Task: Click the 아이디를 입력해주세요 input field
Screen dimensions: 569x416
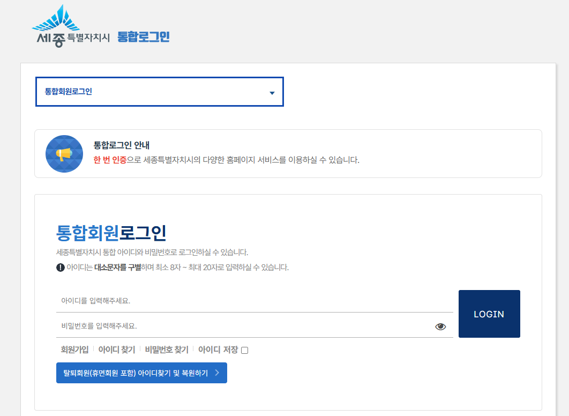Action: [x=214, y=302]
